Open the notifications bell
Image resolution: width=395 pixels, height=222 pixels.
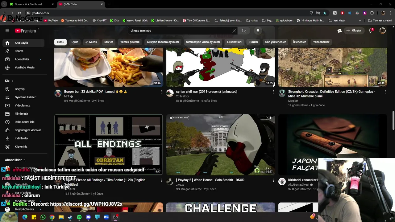[371, 31]
